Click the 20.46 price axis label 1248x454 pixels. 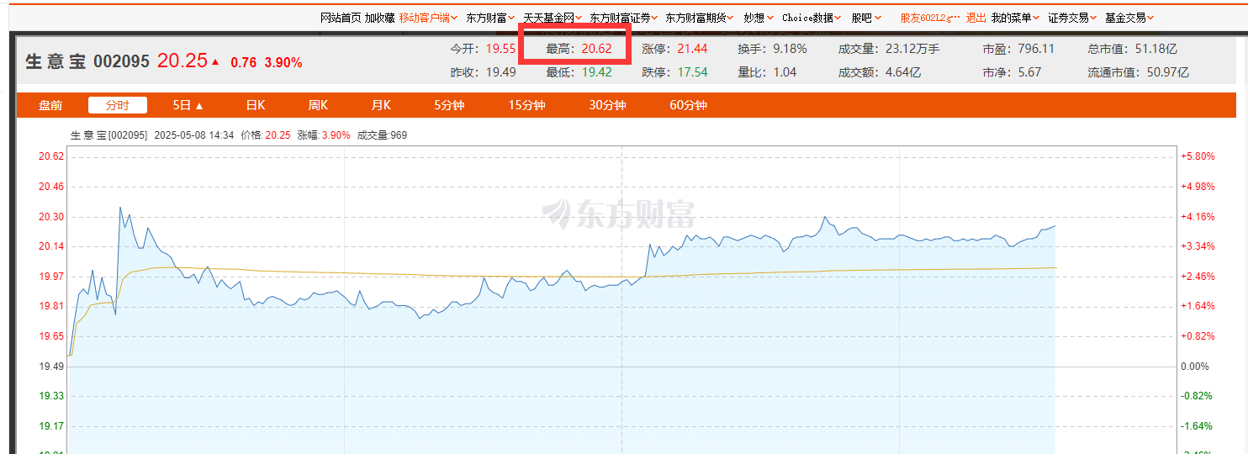click(x=51, y=186)
